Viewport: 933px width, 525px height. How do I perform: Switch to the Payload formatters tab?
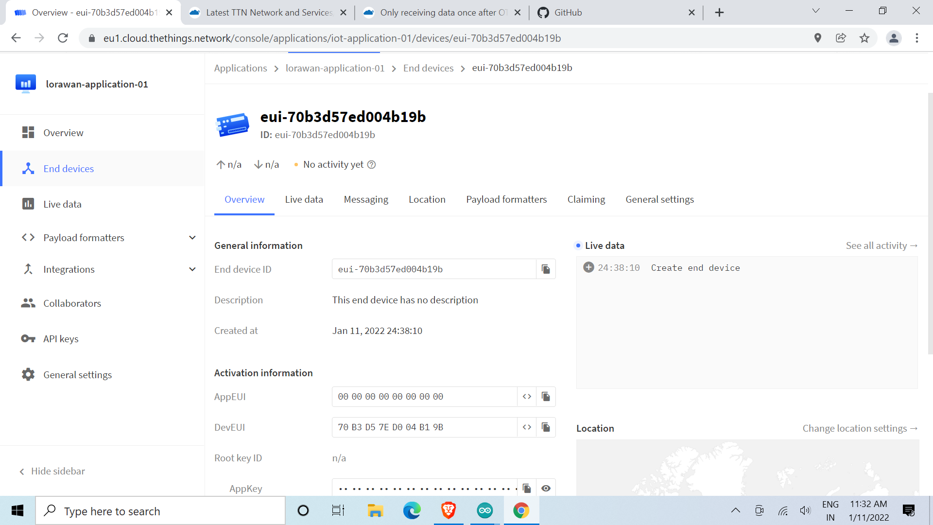click(506, 199)
